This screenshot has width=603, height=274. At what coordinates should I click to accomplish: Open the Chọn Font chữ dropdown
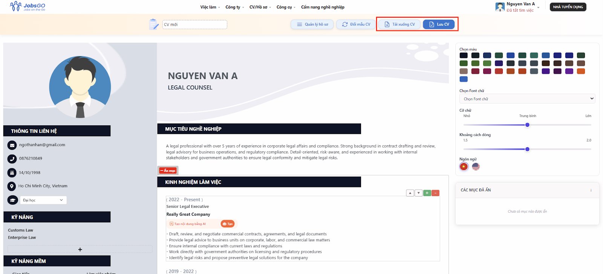527,99
